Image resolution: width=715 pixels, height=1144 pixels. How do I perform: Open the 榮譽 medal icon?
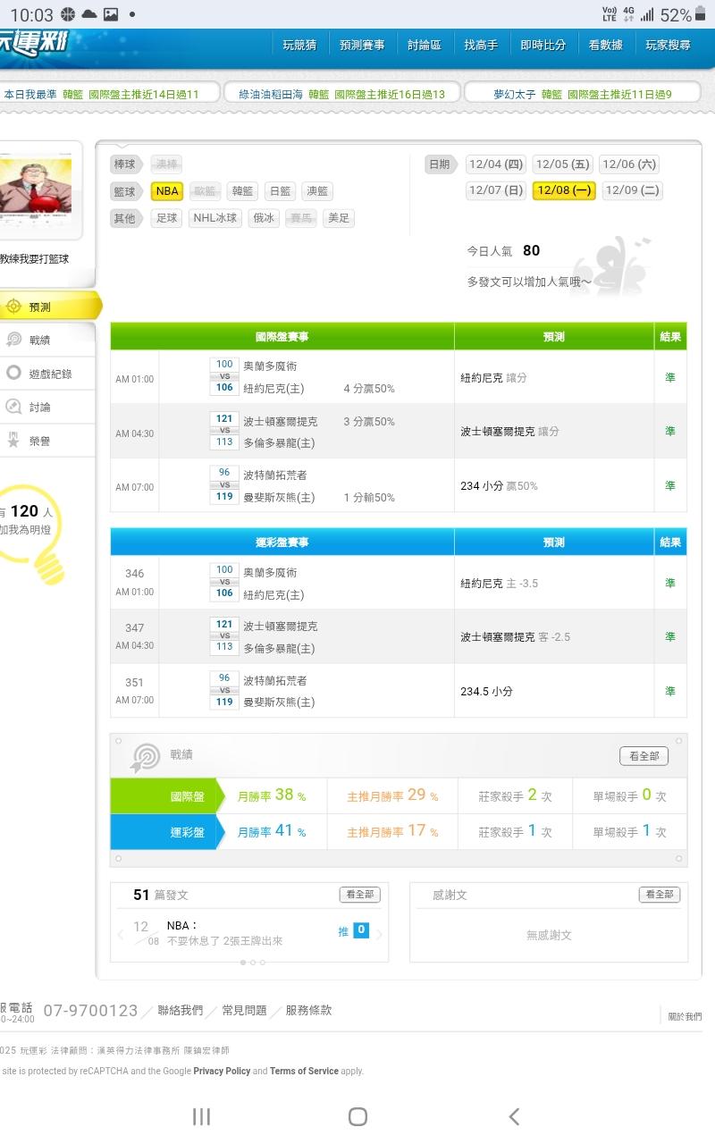(13, 440)
